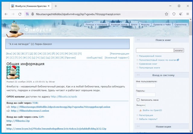Viewport: 193px width, 134px height.
Task: Click the TOR link in Вход на сайт через
Action: point(35,103)
